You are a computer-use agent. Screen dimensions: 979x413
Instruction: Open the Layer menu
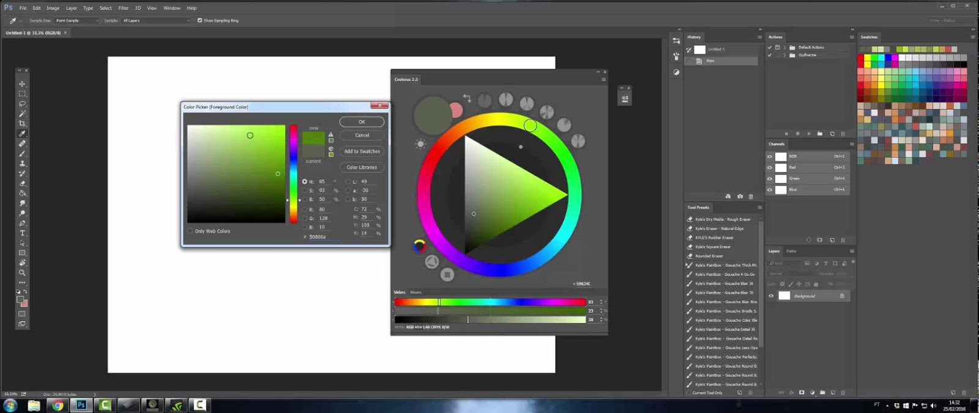[72, 8]
